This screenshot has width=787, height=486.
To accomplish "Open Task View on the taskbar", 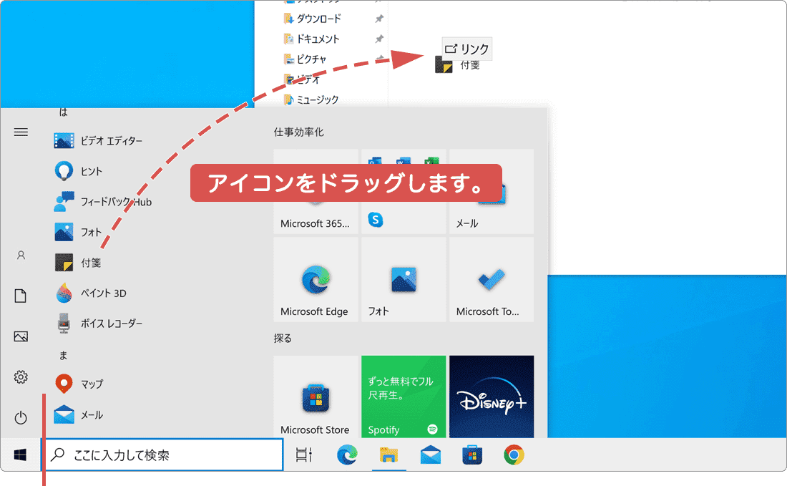I will pyautogui.click(x=303, y=454).
